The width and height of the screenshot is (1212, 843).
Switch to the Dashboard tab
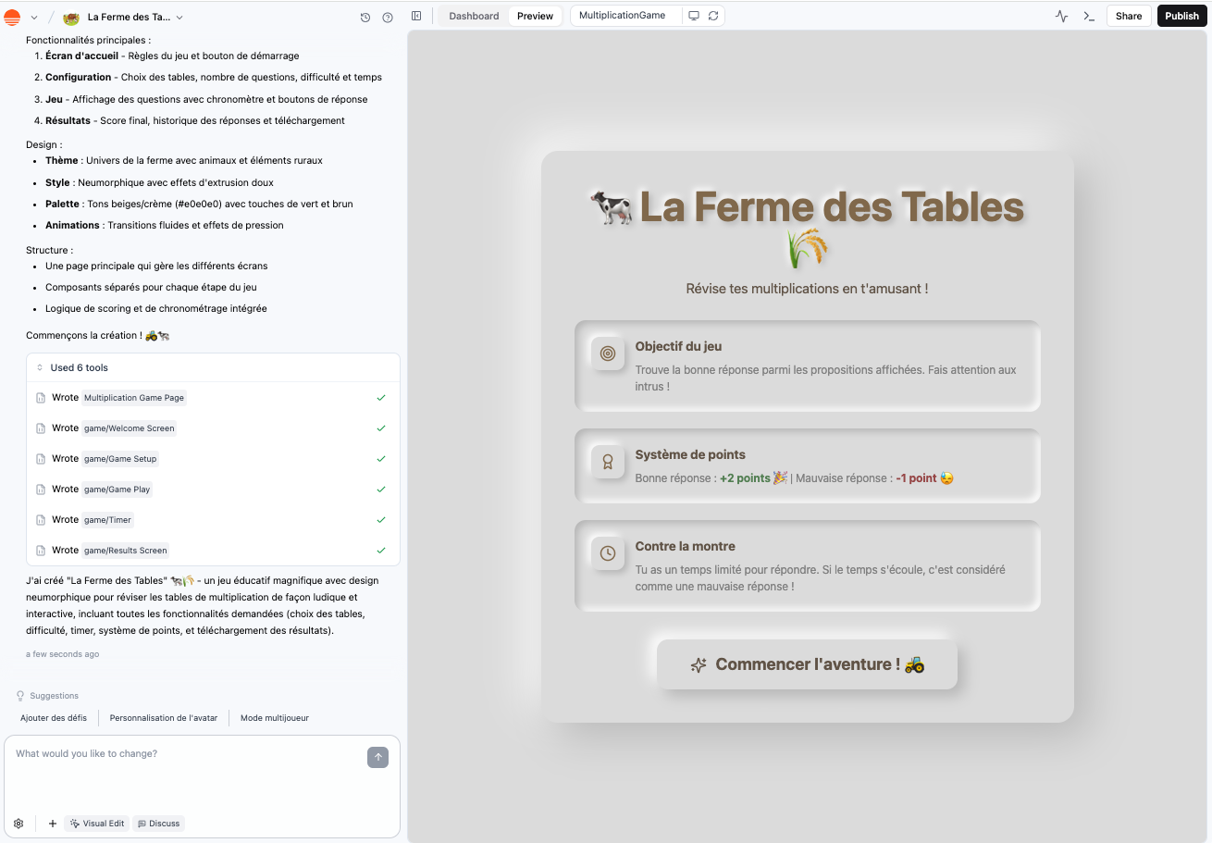(x=474, y=16)
